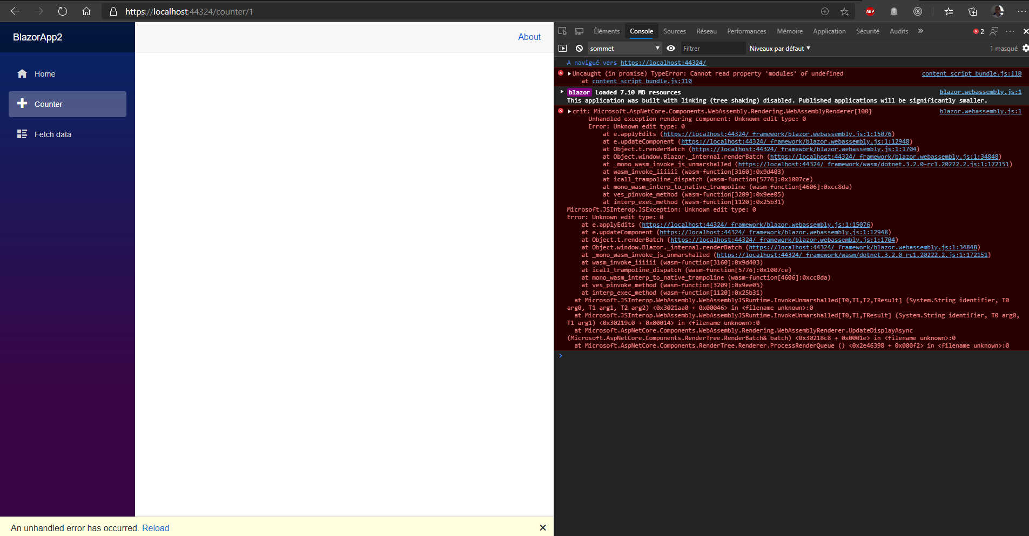
Task: Switch to the Éléments tab
Action: (x=607, y=31)
